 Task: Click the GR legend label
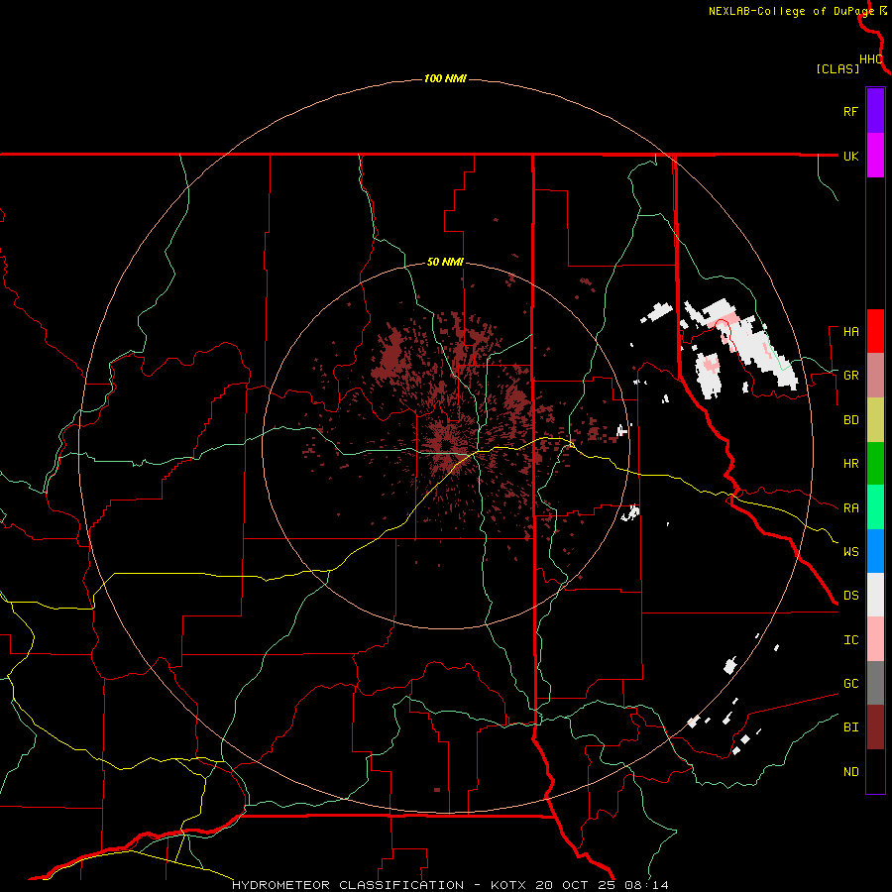850,376
